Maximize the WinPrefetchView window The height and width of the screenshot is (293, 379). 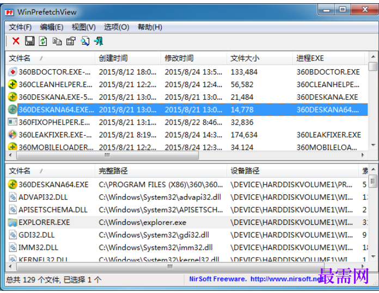pyautogui.click(x=343, y=10)
